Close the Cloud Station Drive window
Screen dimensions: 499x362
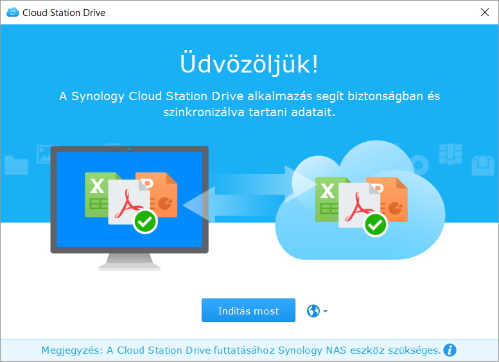[484, 12]
